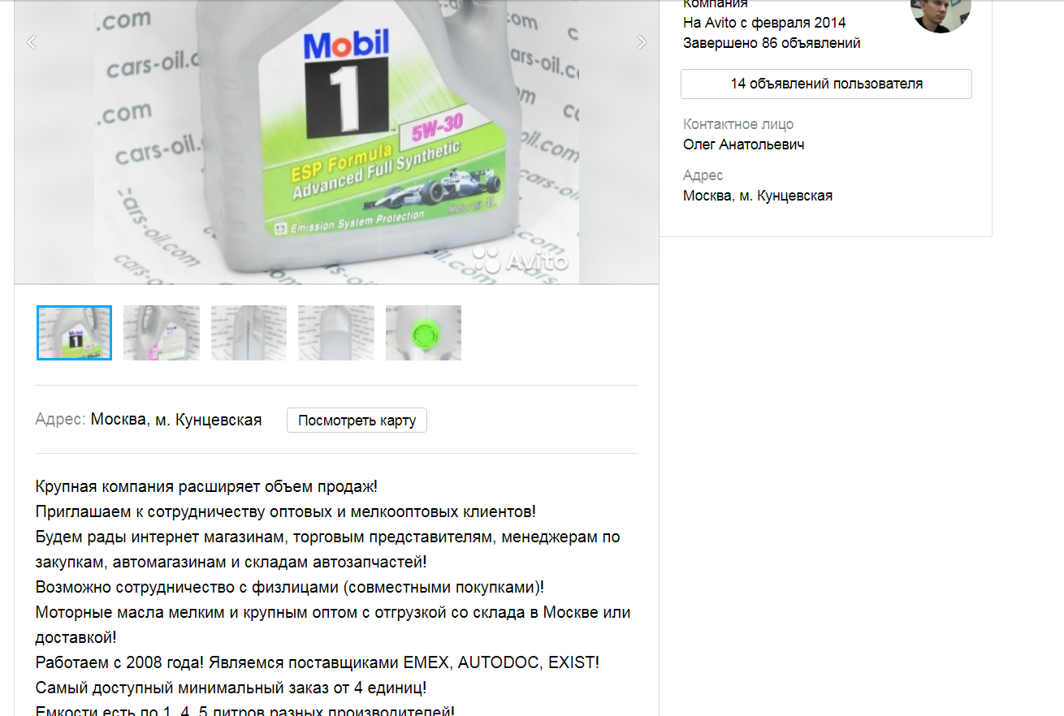Click the description line mentioning EMEX, AUTODOC, EXIST

[x=318, y=662]
